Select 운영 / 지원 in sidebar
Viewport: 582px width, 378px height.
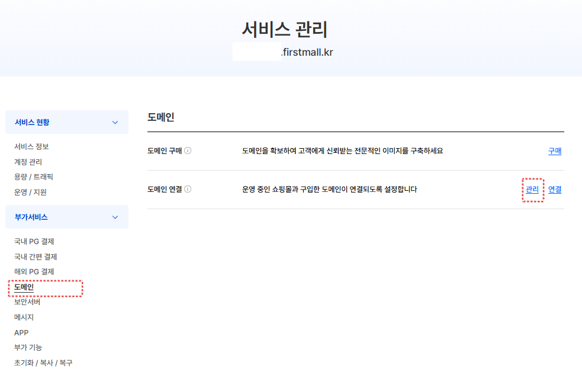(30, 192)
